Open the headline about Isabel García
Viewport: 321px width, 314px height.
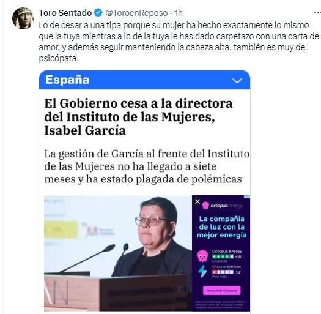(138, 117)
